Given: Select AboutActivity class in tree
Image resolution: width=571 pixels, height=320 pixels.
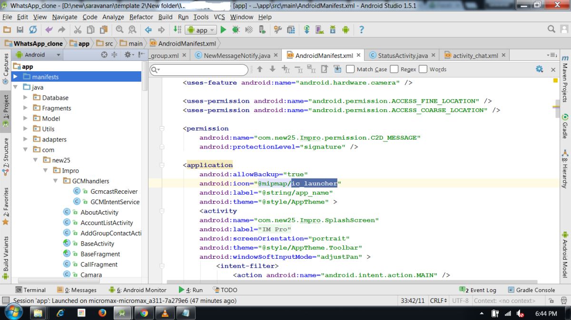Looking at the screenshot, I should click(x=99, y=212).
